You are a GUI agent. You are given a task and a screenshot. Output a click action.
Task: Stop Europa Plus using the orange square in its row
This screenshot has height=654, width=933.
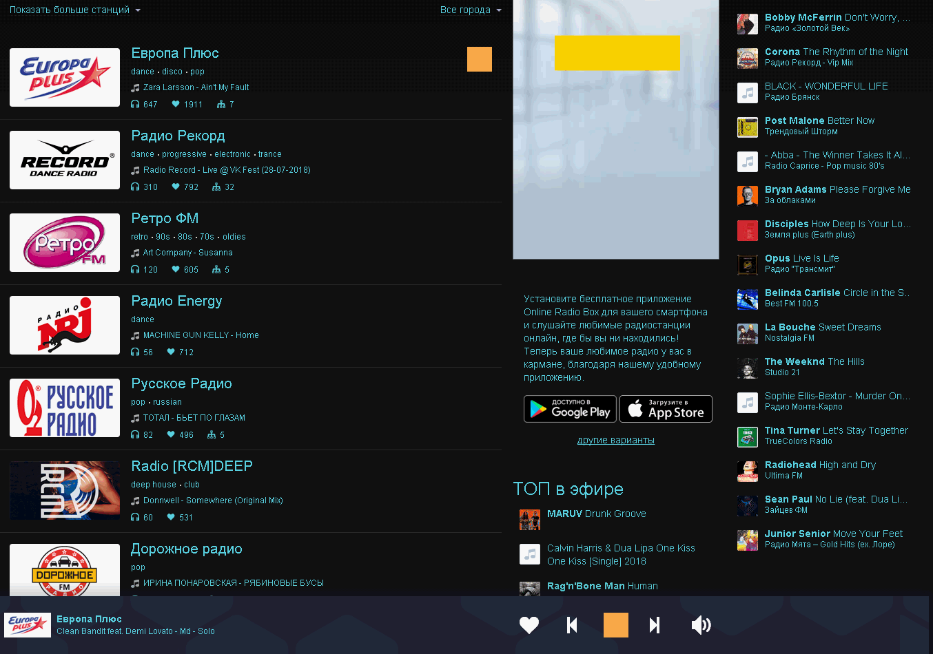480,59
